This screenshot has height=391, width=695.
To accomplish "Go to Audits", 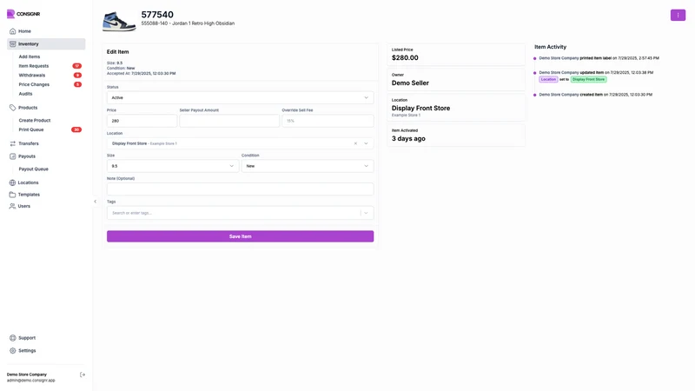I will 25,94.
